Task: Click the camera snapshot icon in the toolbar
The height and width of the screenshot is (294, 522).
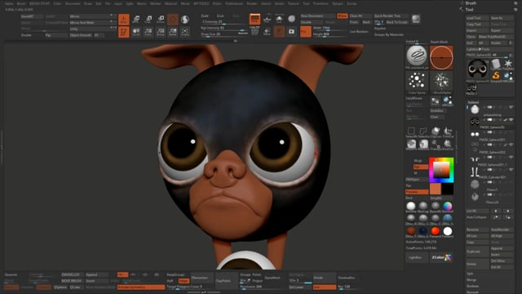Action: point(291,31)
